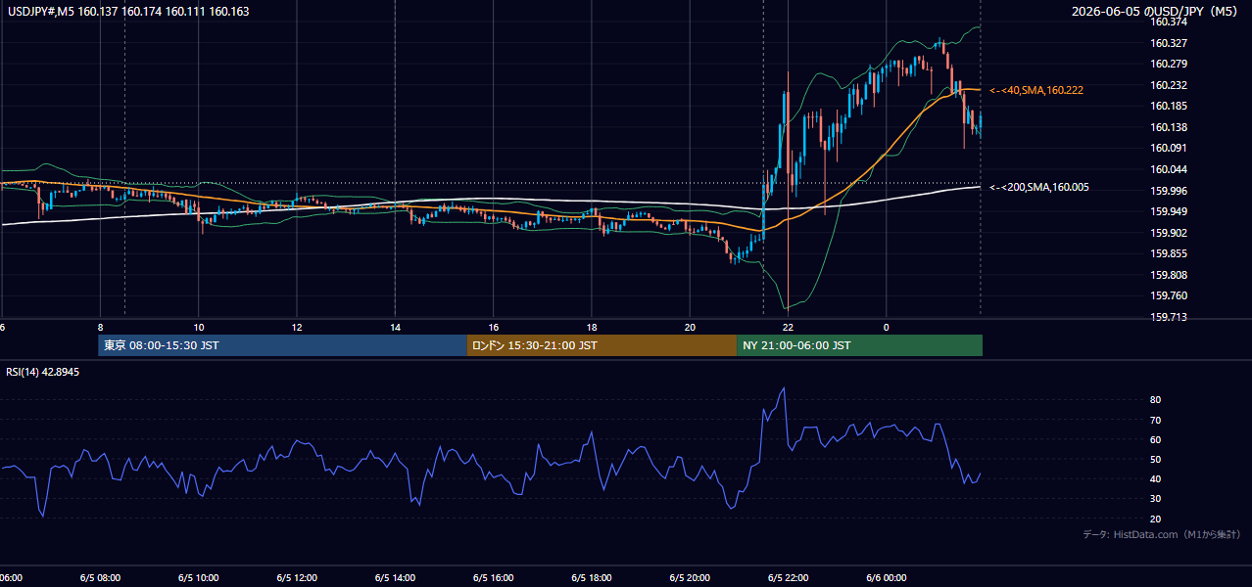The image size is (1252, 587).
Task: Click the 40 SMA 160.222 label
Action: (x=1036, y=90)
